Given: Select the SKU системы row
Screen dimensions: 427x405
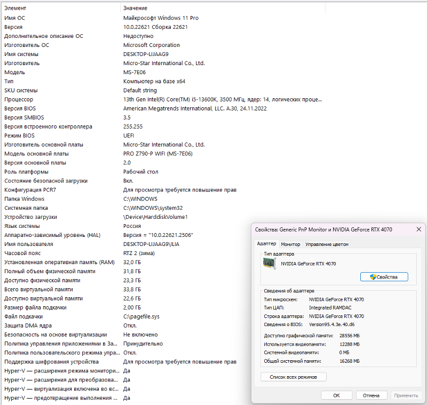Looking at the screenshot, I should click(163, 90).
